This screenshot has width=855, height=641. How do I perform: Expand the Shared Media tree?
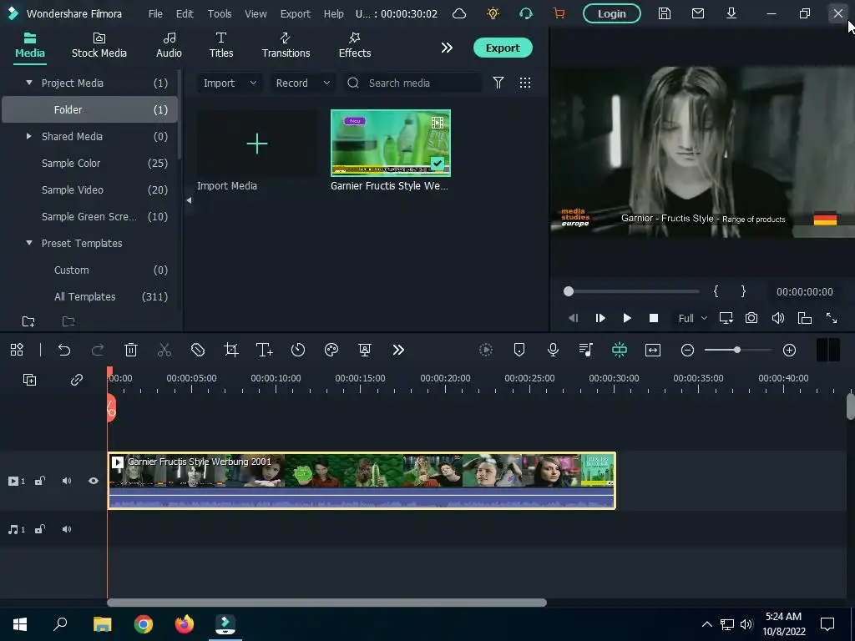coord(29,136)
